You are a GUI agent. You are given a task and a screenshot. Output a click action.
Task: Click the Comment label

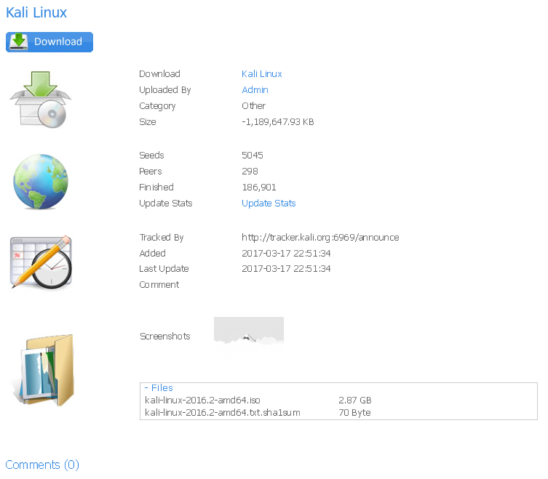pos(159,285)
